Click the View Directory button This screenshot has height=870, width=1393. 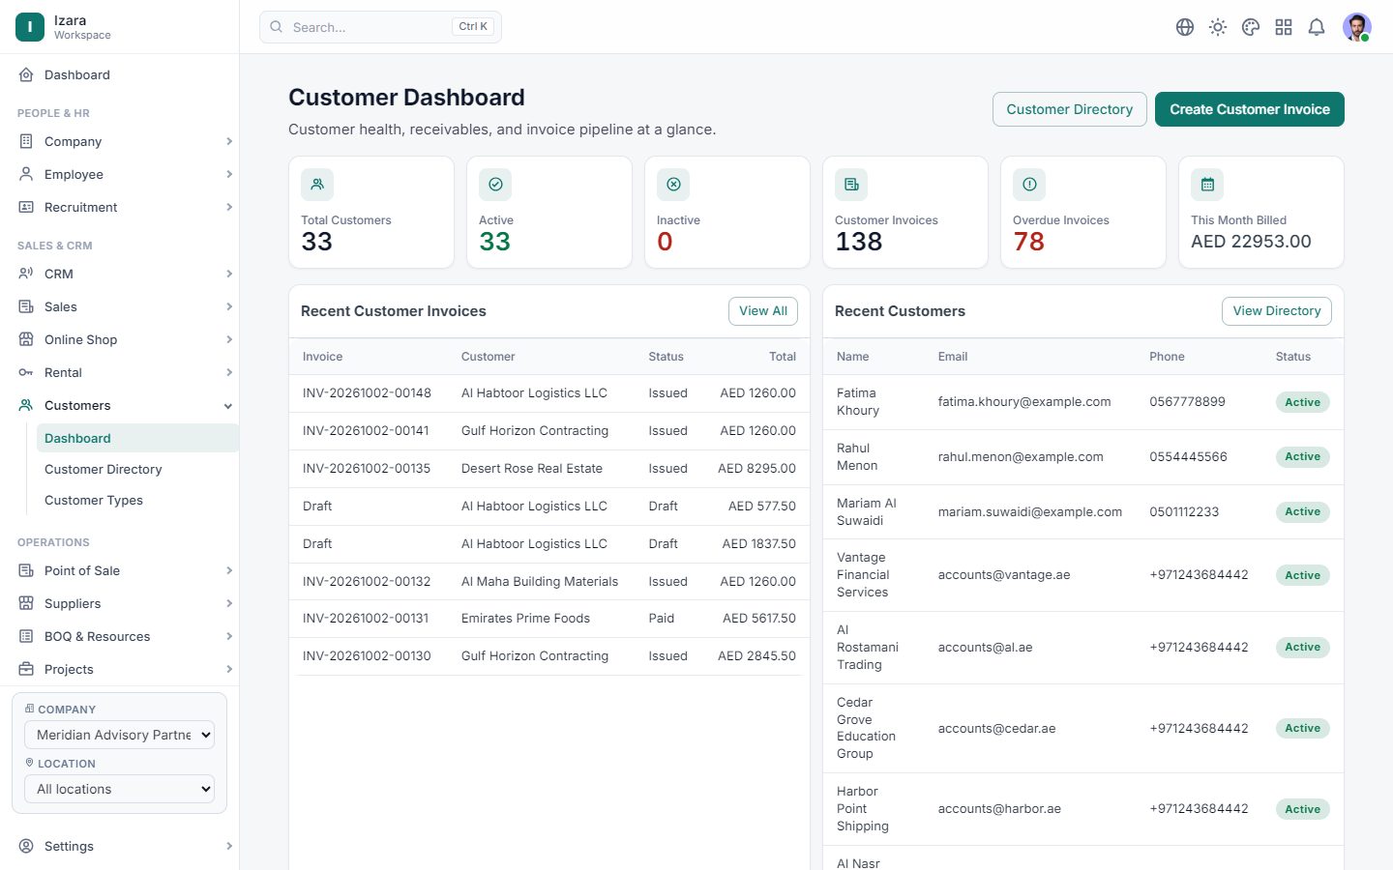coord(1277,311)
